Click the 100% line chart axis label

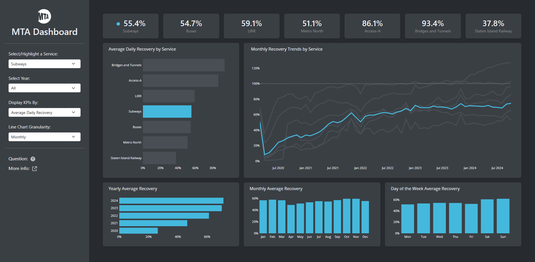click(256, 84)
